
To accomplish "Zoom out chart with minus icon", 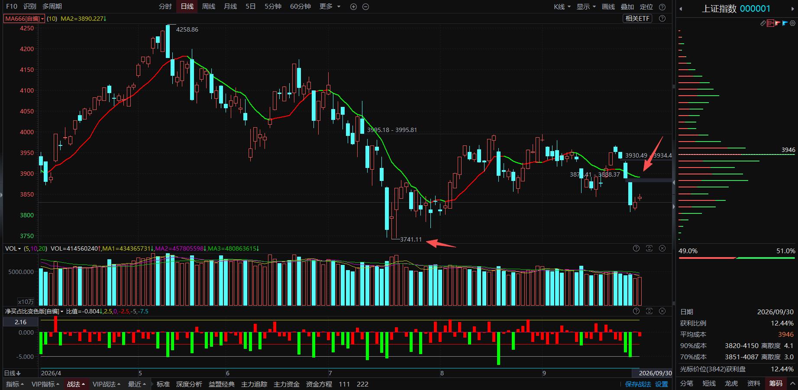I will tap(365, 6).
